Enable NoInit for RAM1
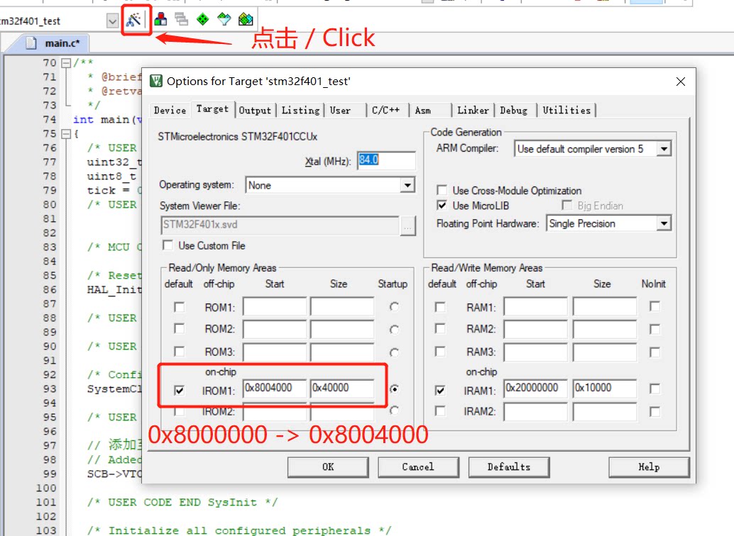The image size is (734, 536). tap(655, 307)
